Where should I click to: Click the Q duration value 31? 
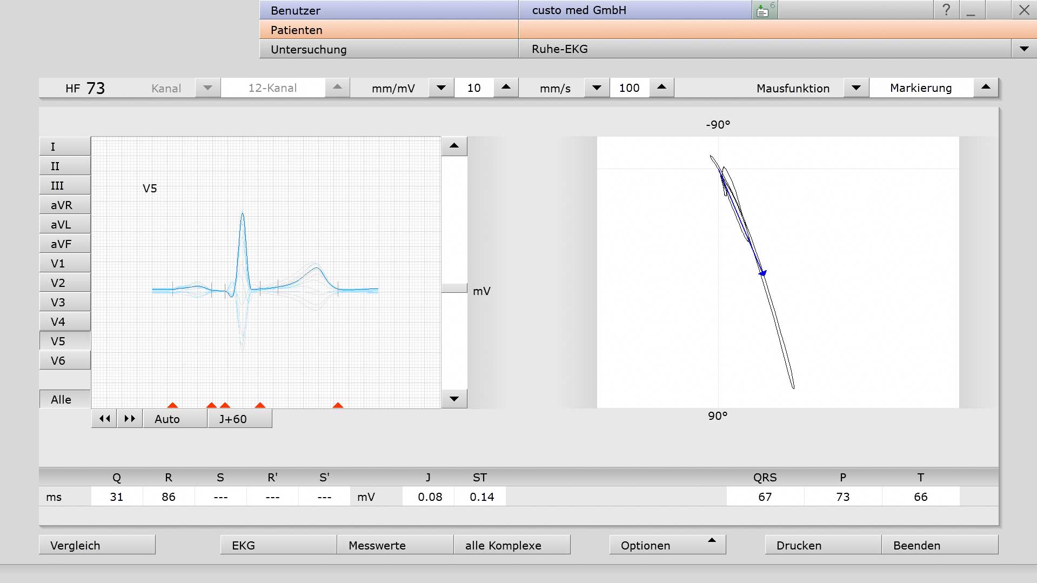pyautogui.click(x=117, y=497)
